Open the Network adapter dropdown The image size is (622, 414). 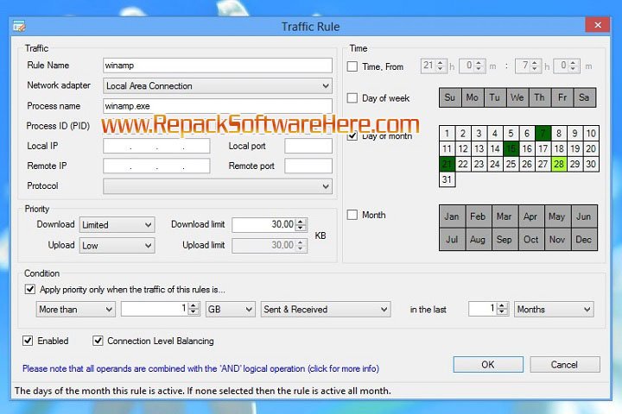tap(218, 85)
